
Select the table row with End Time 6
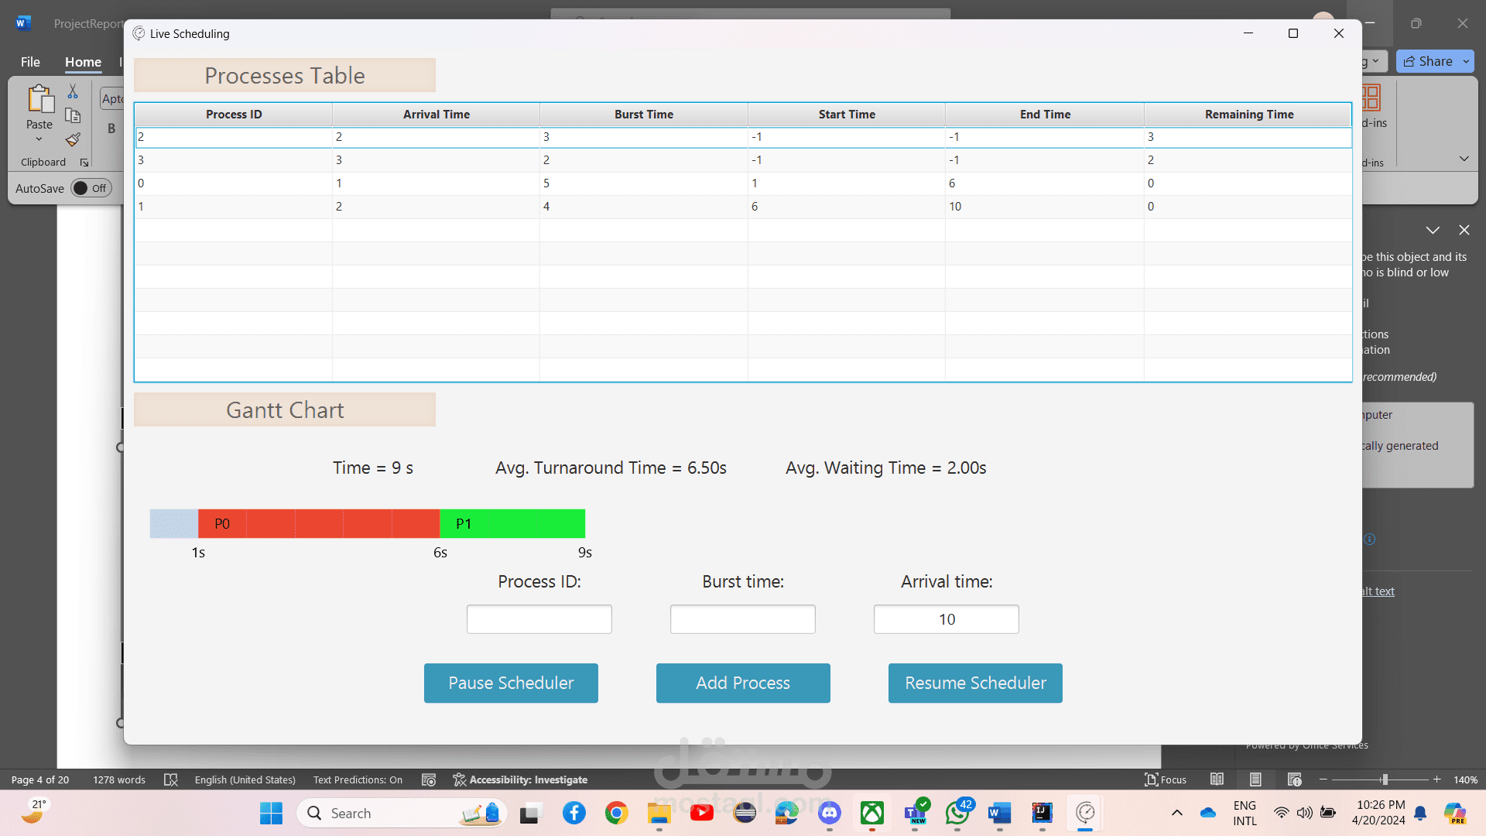pyautogui.click(x=743, y=183)
